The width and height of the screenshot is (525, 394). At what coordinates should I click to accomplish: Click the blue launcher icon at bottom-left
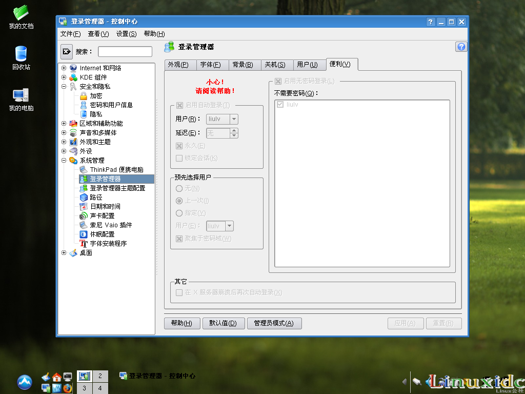[24, 382]
